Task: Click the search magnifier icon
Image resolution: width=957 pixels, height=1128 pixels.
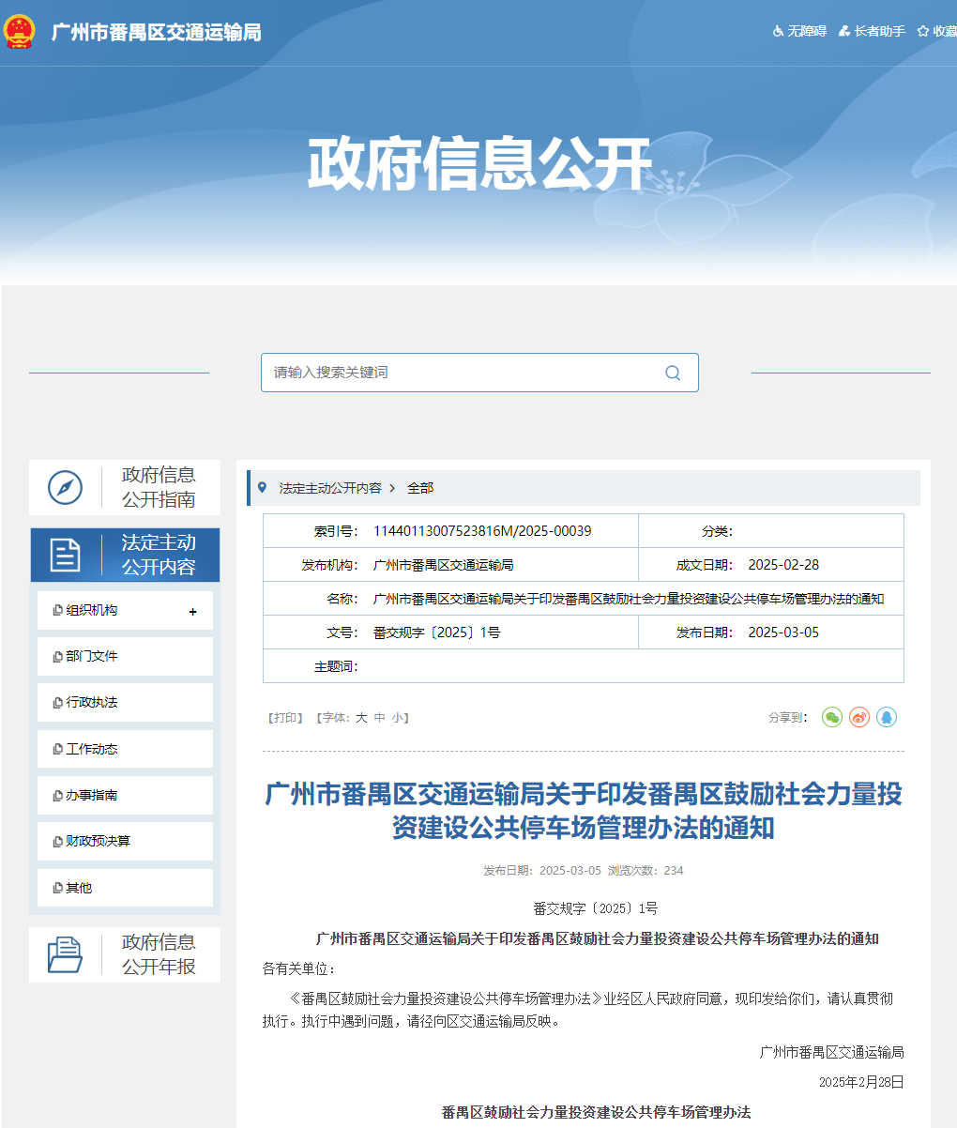Action: [673, 373]
